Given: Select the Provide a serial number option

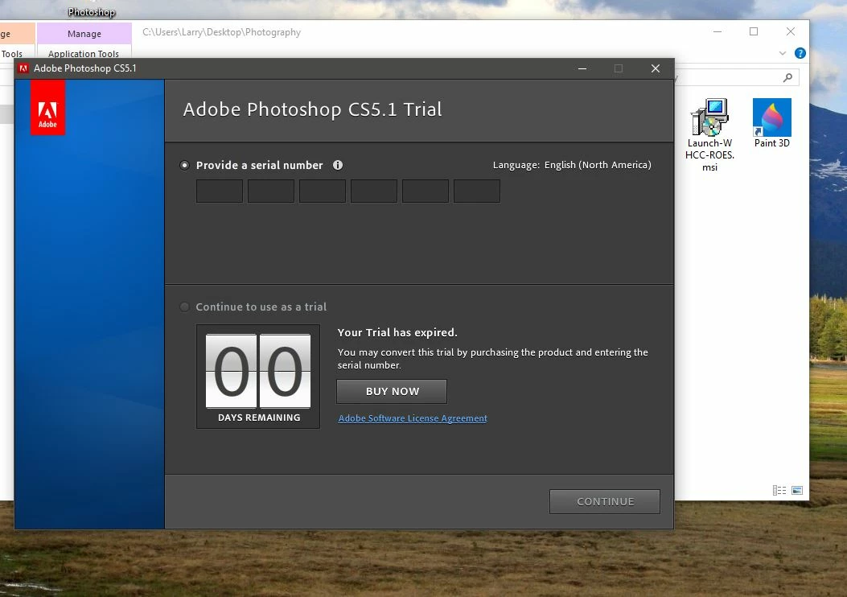Looking at the screenshot, I should pos(184,165).
